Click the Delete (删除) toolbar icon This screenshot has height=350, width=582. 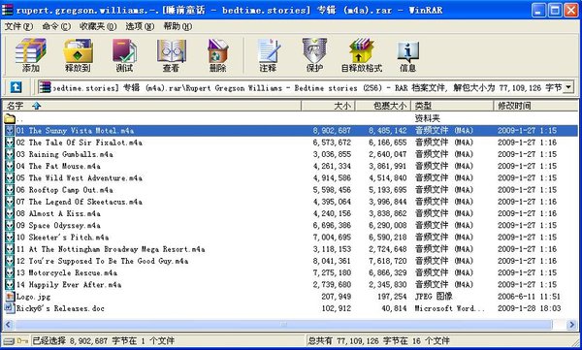(x=217, y=55)
